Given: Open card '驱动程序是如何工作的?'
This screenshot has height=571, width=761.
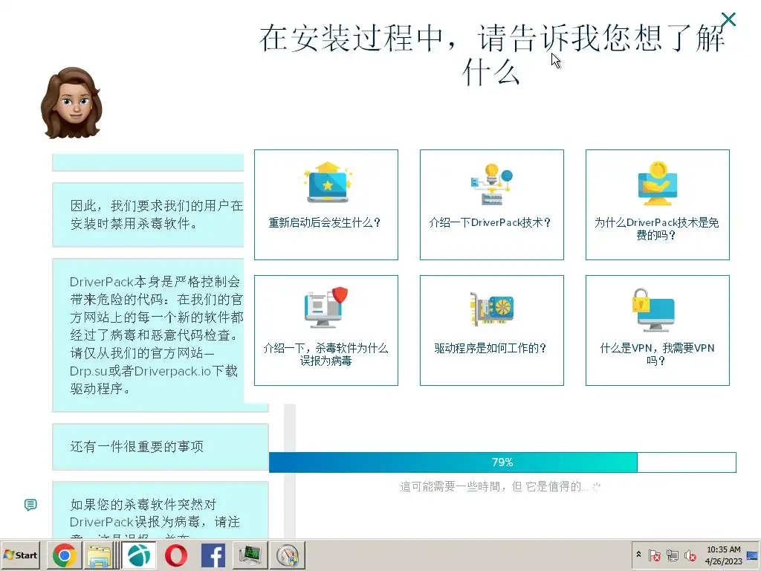Looking at the screenshot, I should [492, 330].
